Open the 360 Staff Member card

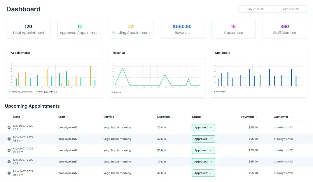click(285, 29)
